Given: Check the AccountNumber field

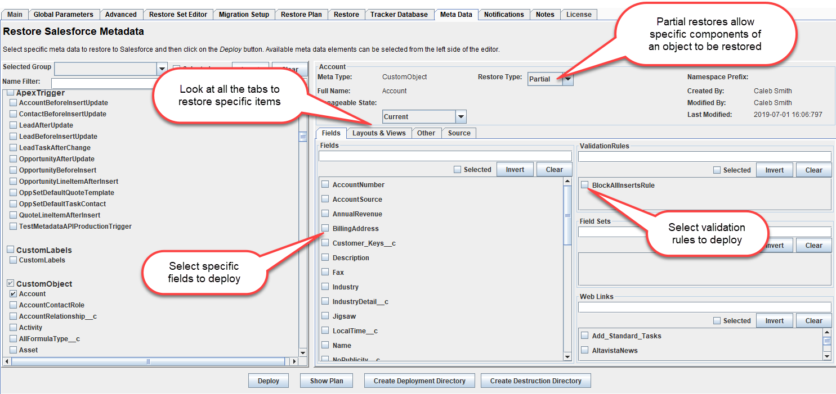Looking at the screenshot, I should [x=325, y=185].
